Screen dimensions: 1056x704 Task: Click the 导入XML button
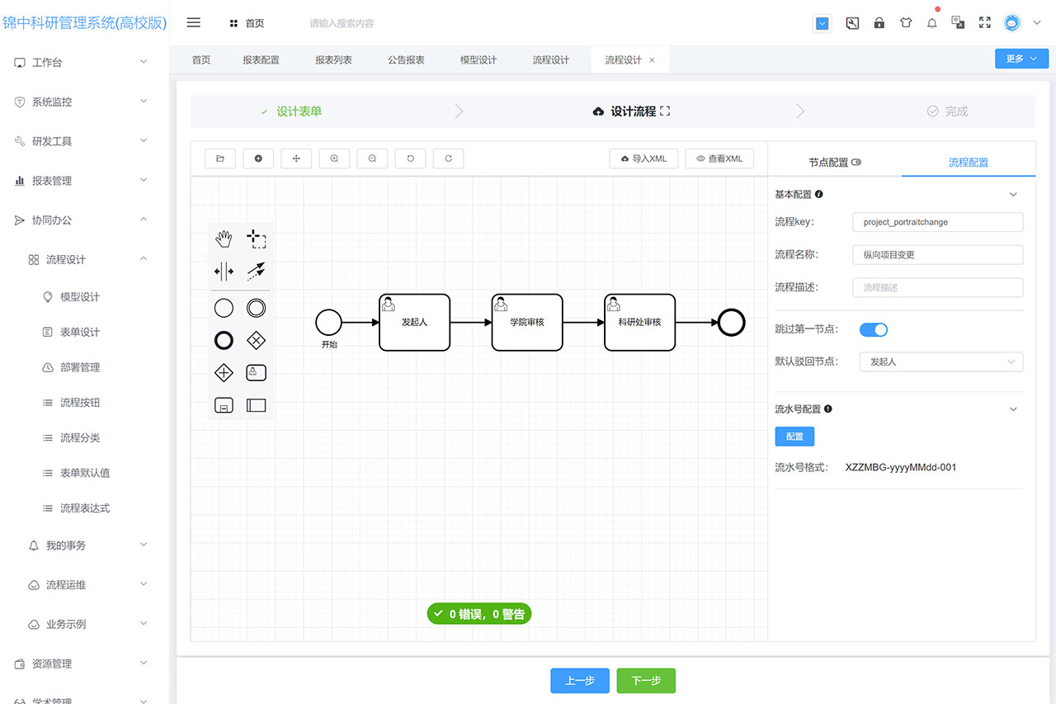coord(643,158)
